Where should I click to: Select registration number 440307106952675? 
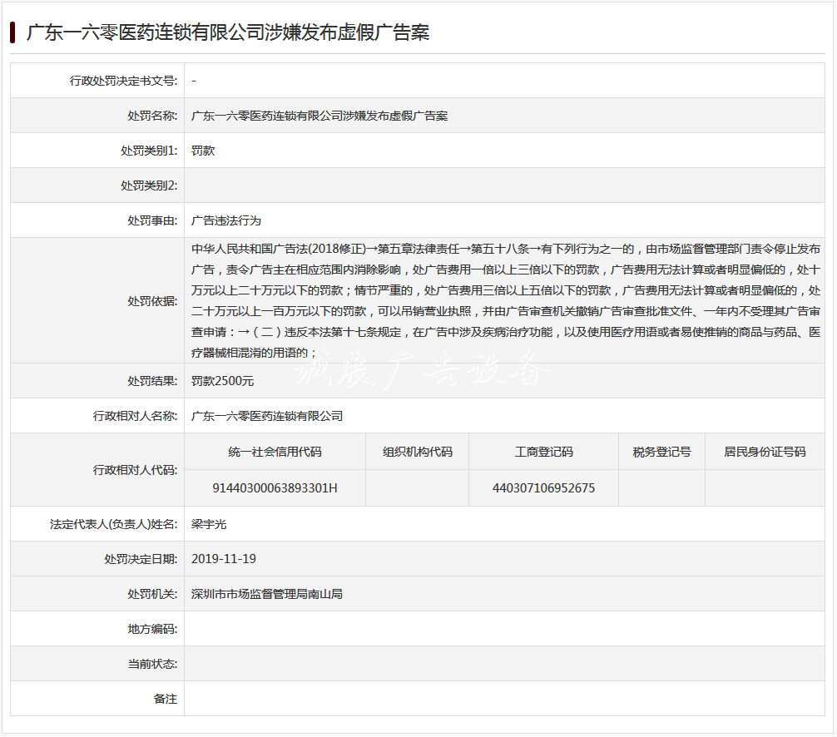point(543,487)
